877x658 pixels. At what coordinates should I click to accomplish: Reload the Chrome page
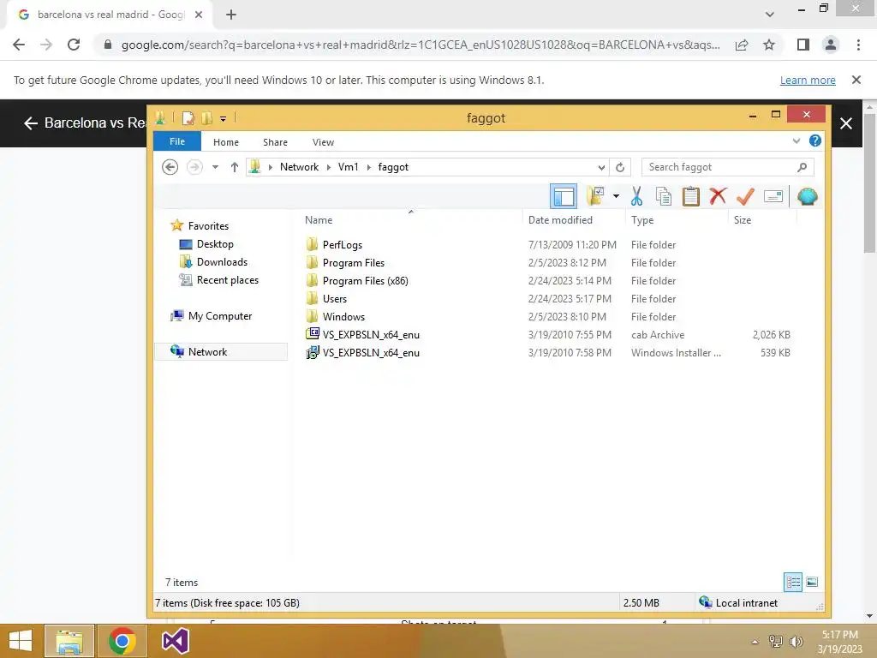click(74, 45)
